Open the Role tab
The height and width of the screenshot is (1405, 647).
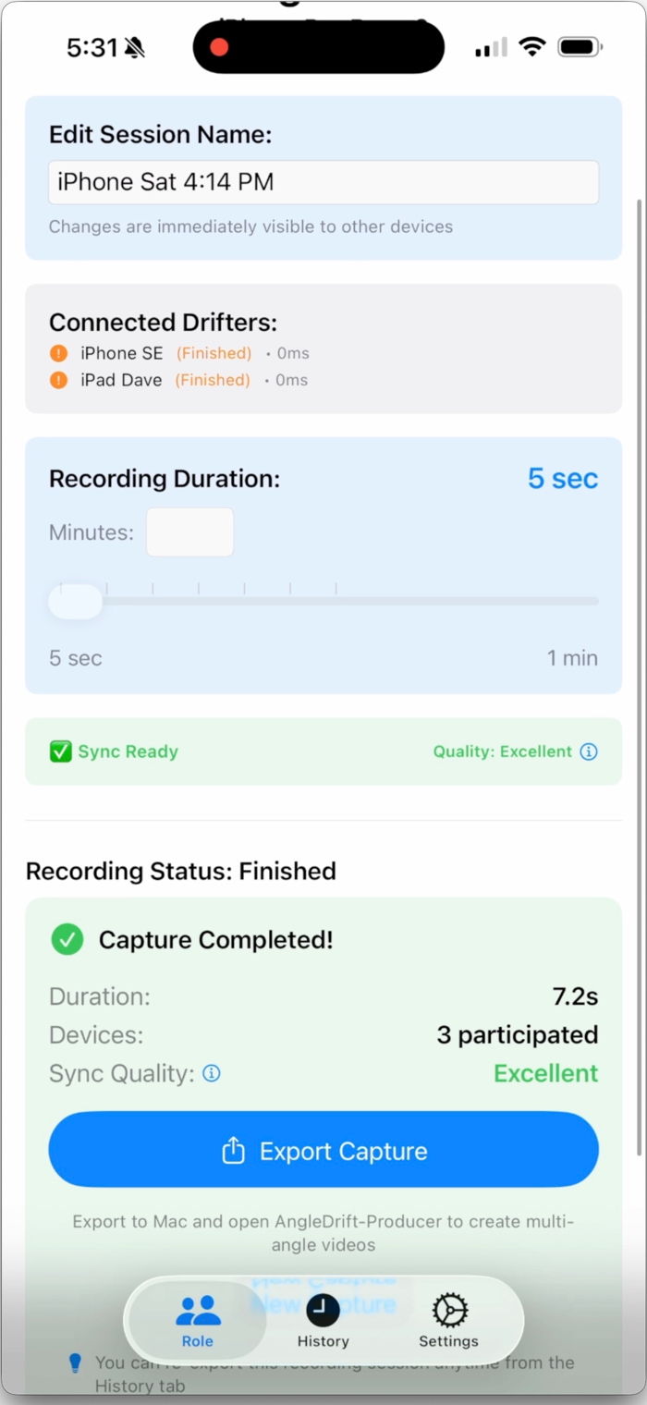197,1321
